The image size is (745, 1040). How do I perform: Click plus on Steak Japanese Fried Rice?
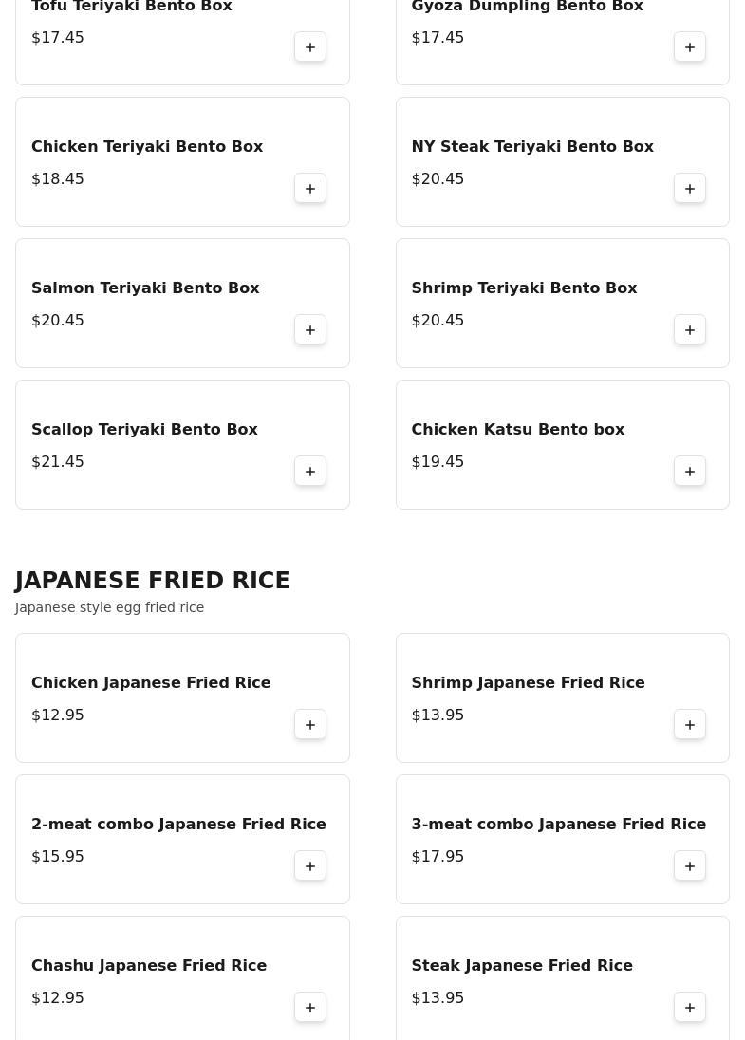(x=690, y=1008)
